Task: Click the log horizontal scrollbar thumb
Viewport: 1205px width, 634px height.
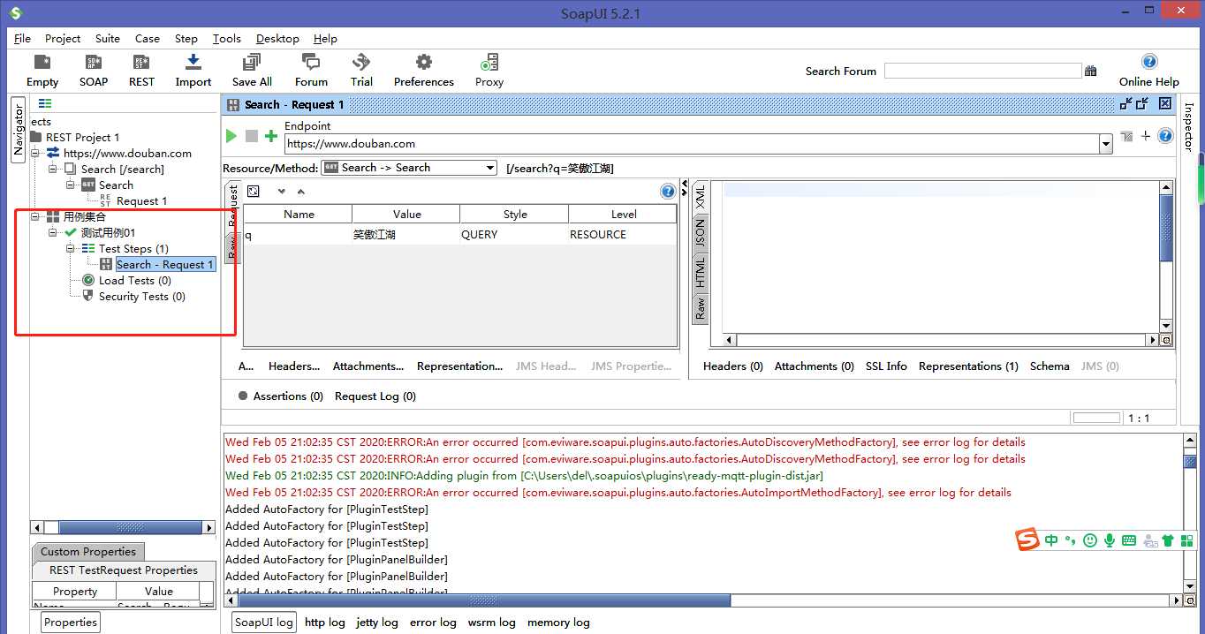Action: click(x=484, y=600)
